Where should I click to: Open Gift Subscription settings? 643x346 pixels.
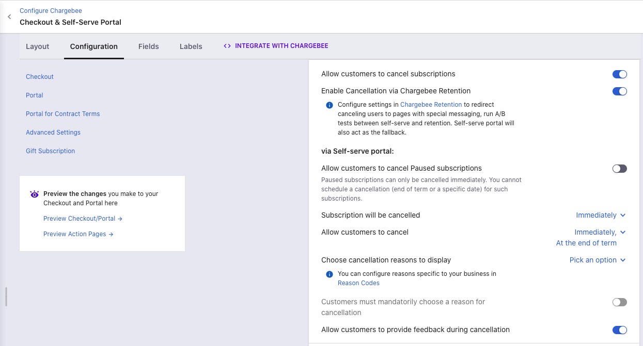tap(51, 151)
